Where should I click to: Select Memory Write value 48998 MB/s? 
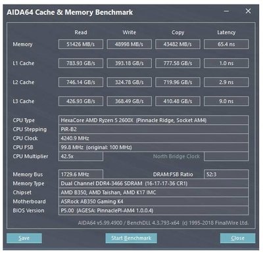[129, 44]
